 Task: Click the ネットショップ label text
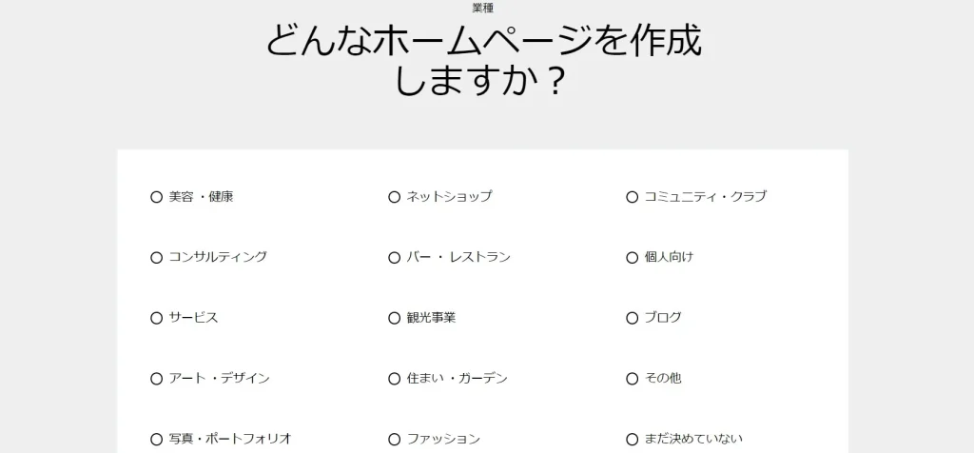[x=449, y=196]
